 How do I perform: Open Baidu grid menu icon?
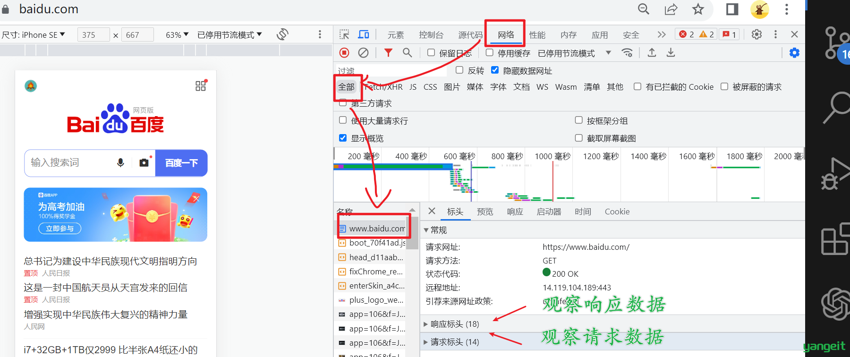click(x=201, y=85)
